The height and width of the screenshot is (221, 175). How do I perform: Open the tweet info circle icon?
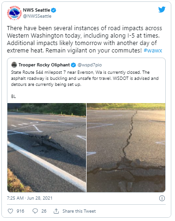(162, 198)
